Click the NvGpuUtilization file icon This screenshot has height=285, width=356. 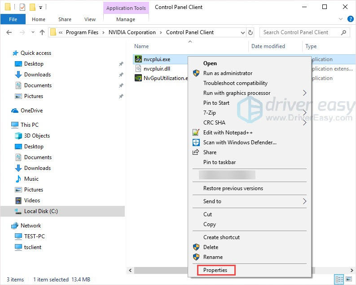coord(139,78)
